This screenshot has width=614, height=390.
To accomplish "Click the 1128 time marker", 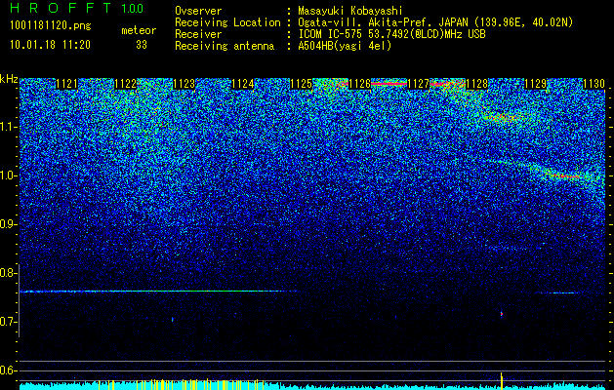I will click(477, 84).
